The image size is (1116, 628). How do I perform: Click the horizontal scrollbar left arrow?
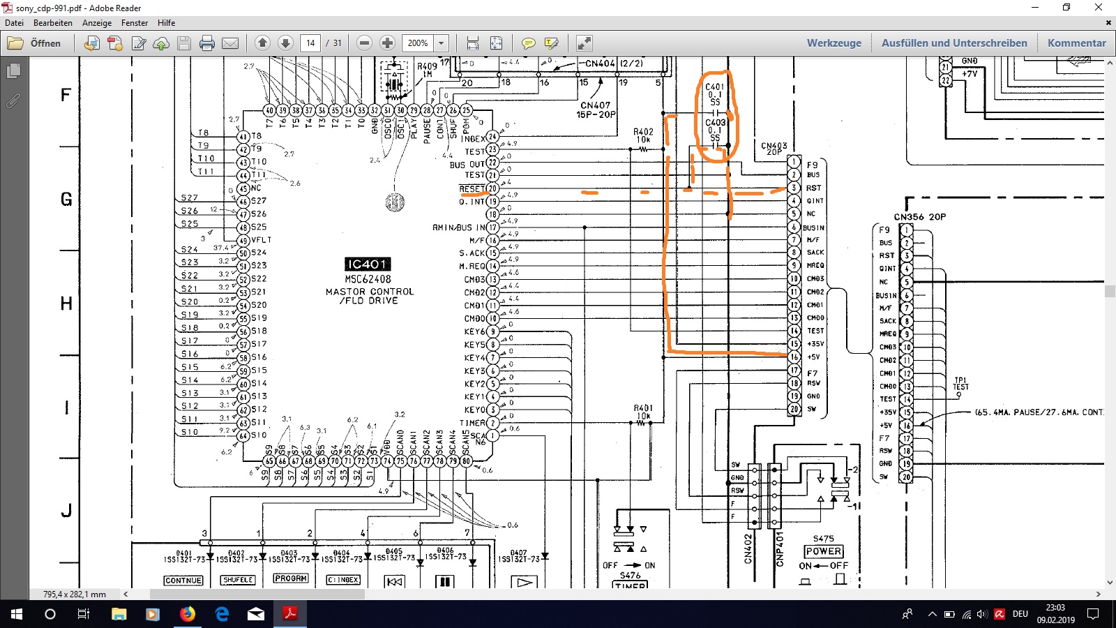(126, 594)
